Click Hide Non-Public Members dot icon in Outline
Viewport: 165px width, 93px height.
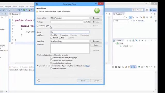pos(142,41)
